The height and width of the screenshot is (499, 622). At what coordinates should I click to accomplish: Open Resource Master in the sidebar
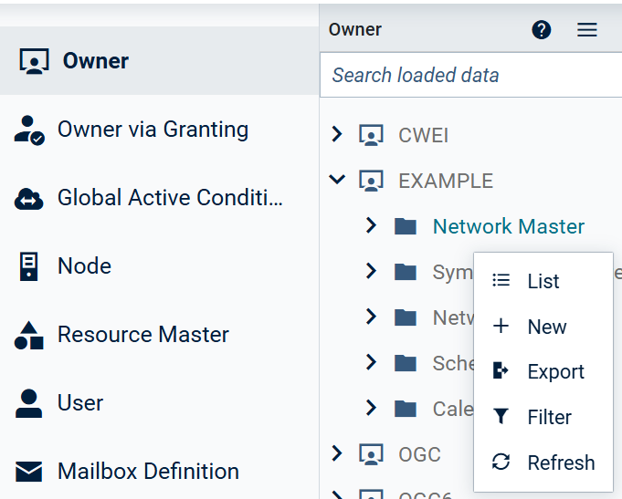pyautogui.click(x=159, y=335)
